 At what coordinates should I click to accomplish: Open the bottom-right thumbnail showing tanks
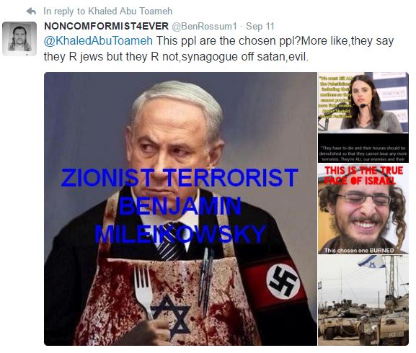tap(363, 300)
